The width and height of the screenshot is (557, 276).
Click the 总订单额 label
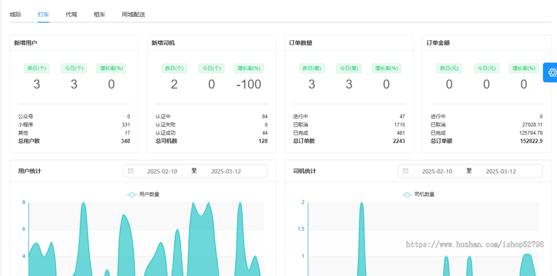point(441,141)
